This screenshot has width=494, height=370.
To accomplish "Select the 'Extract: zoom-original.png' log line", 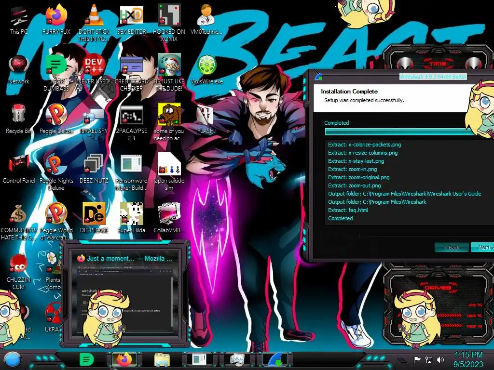I will pos(358,177).
